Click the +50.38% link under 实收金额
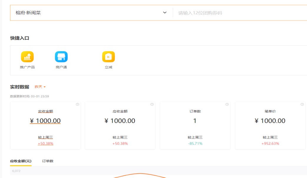Image resolution: width=307 pixels, height=178 pixels. tap(45, 144)
